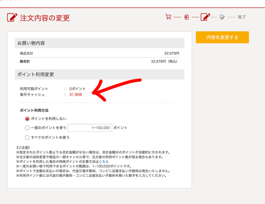Viewport: 265px width, 204px height.
Task: Click the 0ポイント available points value
Action: coord(77,89)
